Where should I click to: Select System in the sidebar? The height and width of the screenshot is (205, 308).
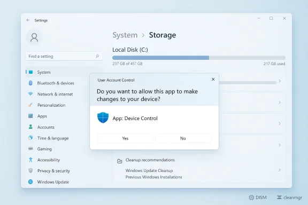[64, 72]
